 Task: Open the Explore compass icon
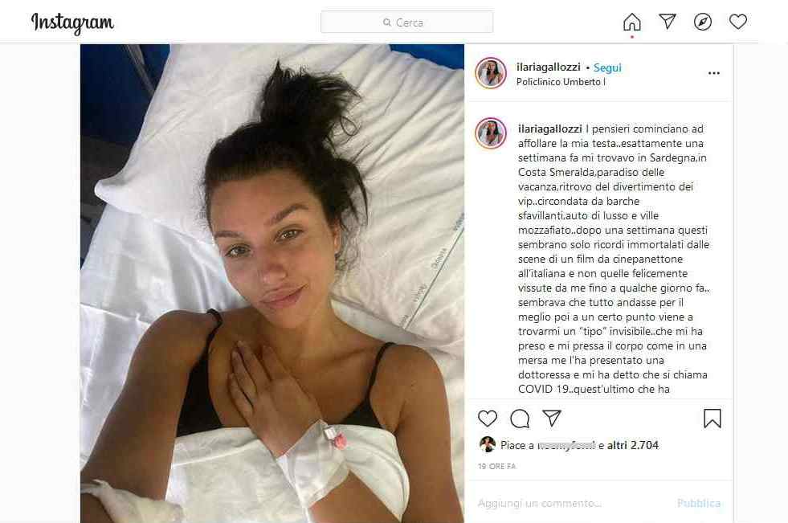703,22
